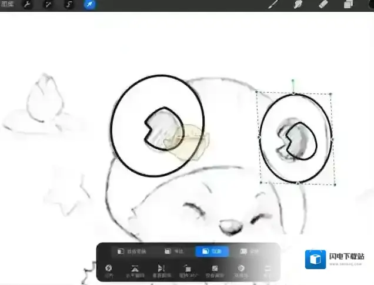
Task: Open the Layers panel
Action: 348,5
